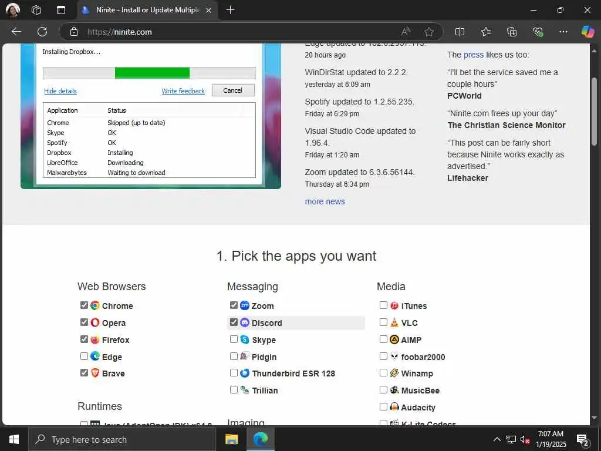Uncheck the Opera checkbox
The width and height of the screenshot is (601, 451).
pos(84,322)
